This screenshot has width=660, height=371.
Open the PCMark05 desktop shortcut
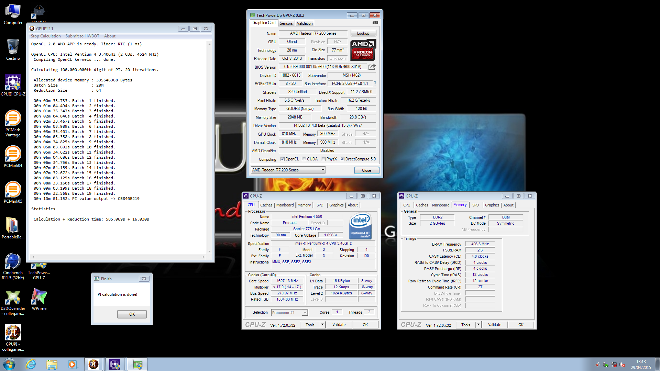pyautogui.click(x=13, y=192)
